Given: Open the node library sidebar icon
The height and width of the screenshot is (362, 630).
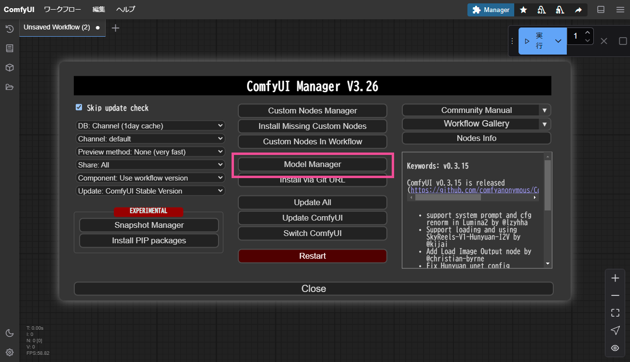Looking at the screenshot, I should tap(9, 48).
